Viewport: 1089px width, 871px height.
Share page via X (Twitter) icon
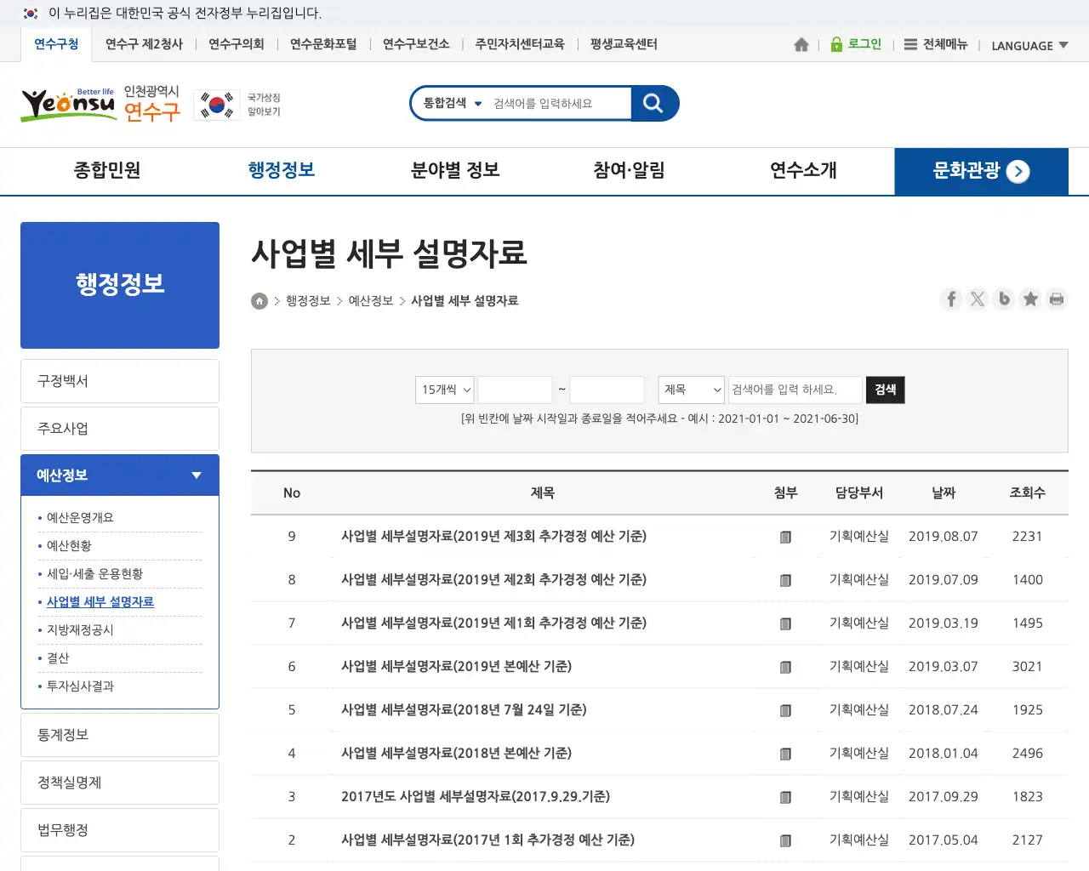pos(978,299)
